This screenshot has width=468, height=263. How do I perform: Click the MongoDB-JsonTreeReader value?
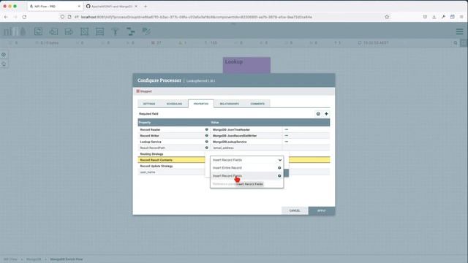231,130
